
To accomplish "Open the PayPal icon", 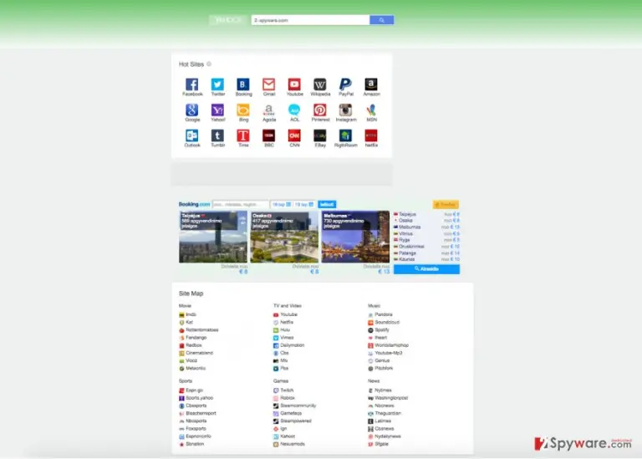I will click(x=345, y=84).
